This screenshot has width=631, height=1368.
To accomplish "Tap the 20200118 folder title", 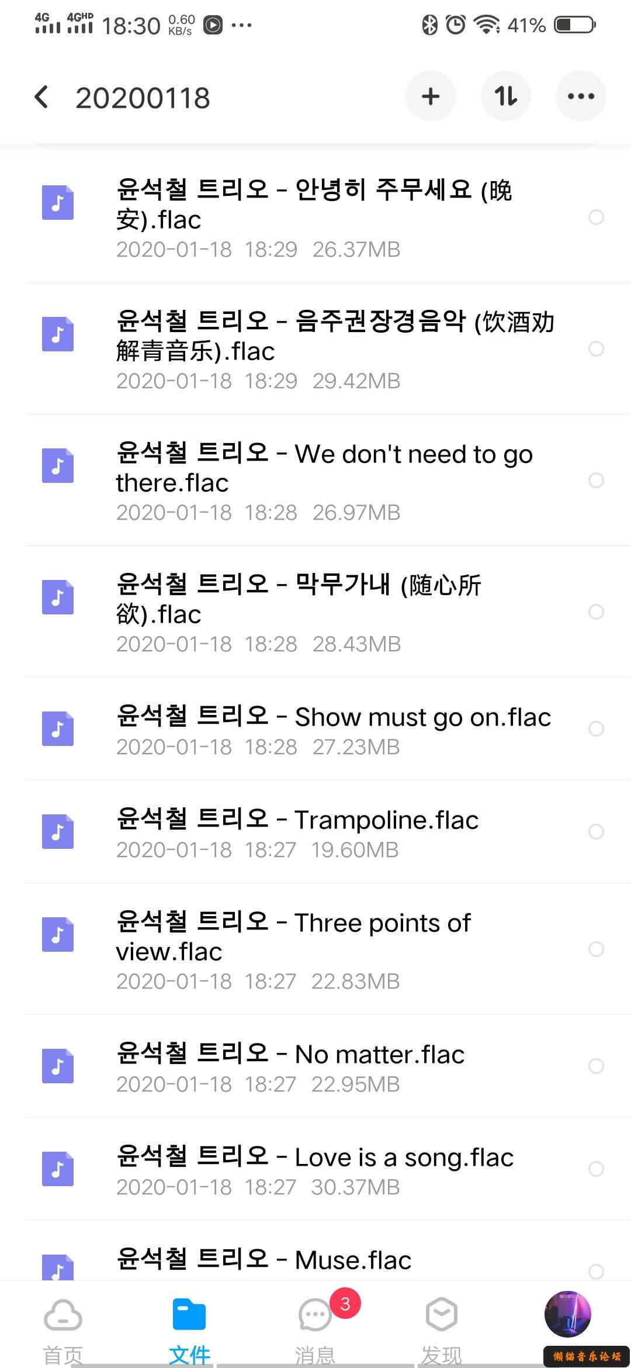I will [x=143, y=98].
